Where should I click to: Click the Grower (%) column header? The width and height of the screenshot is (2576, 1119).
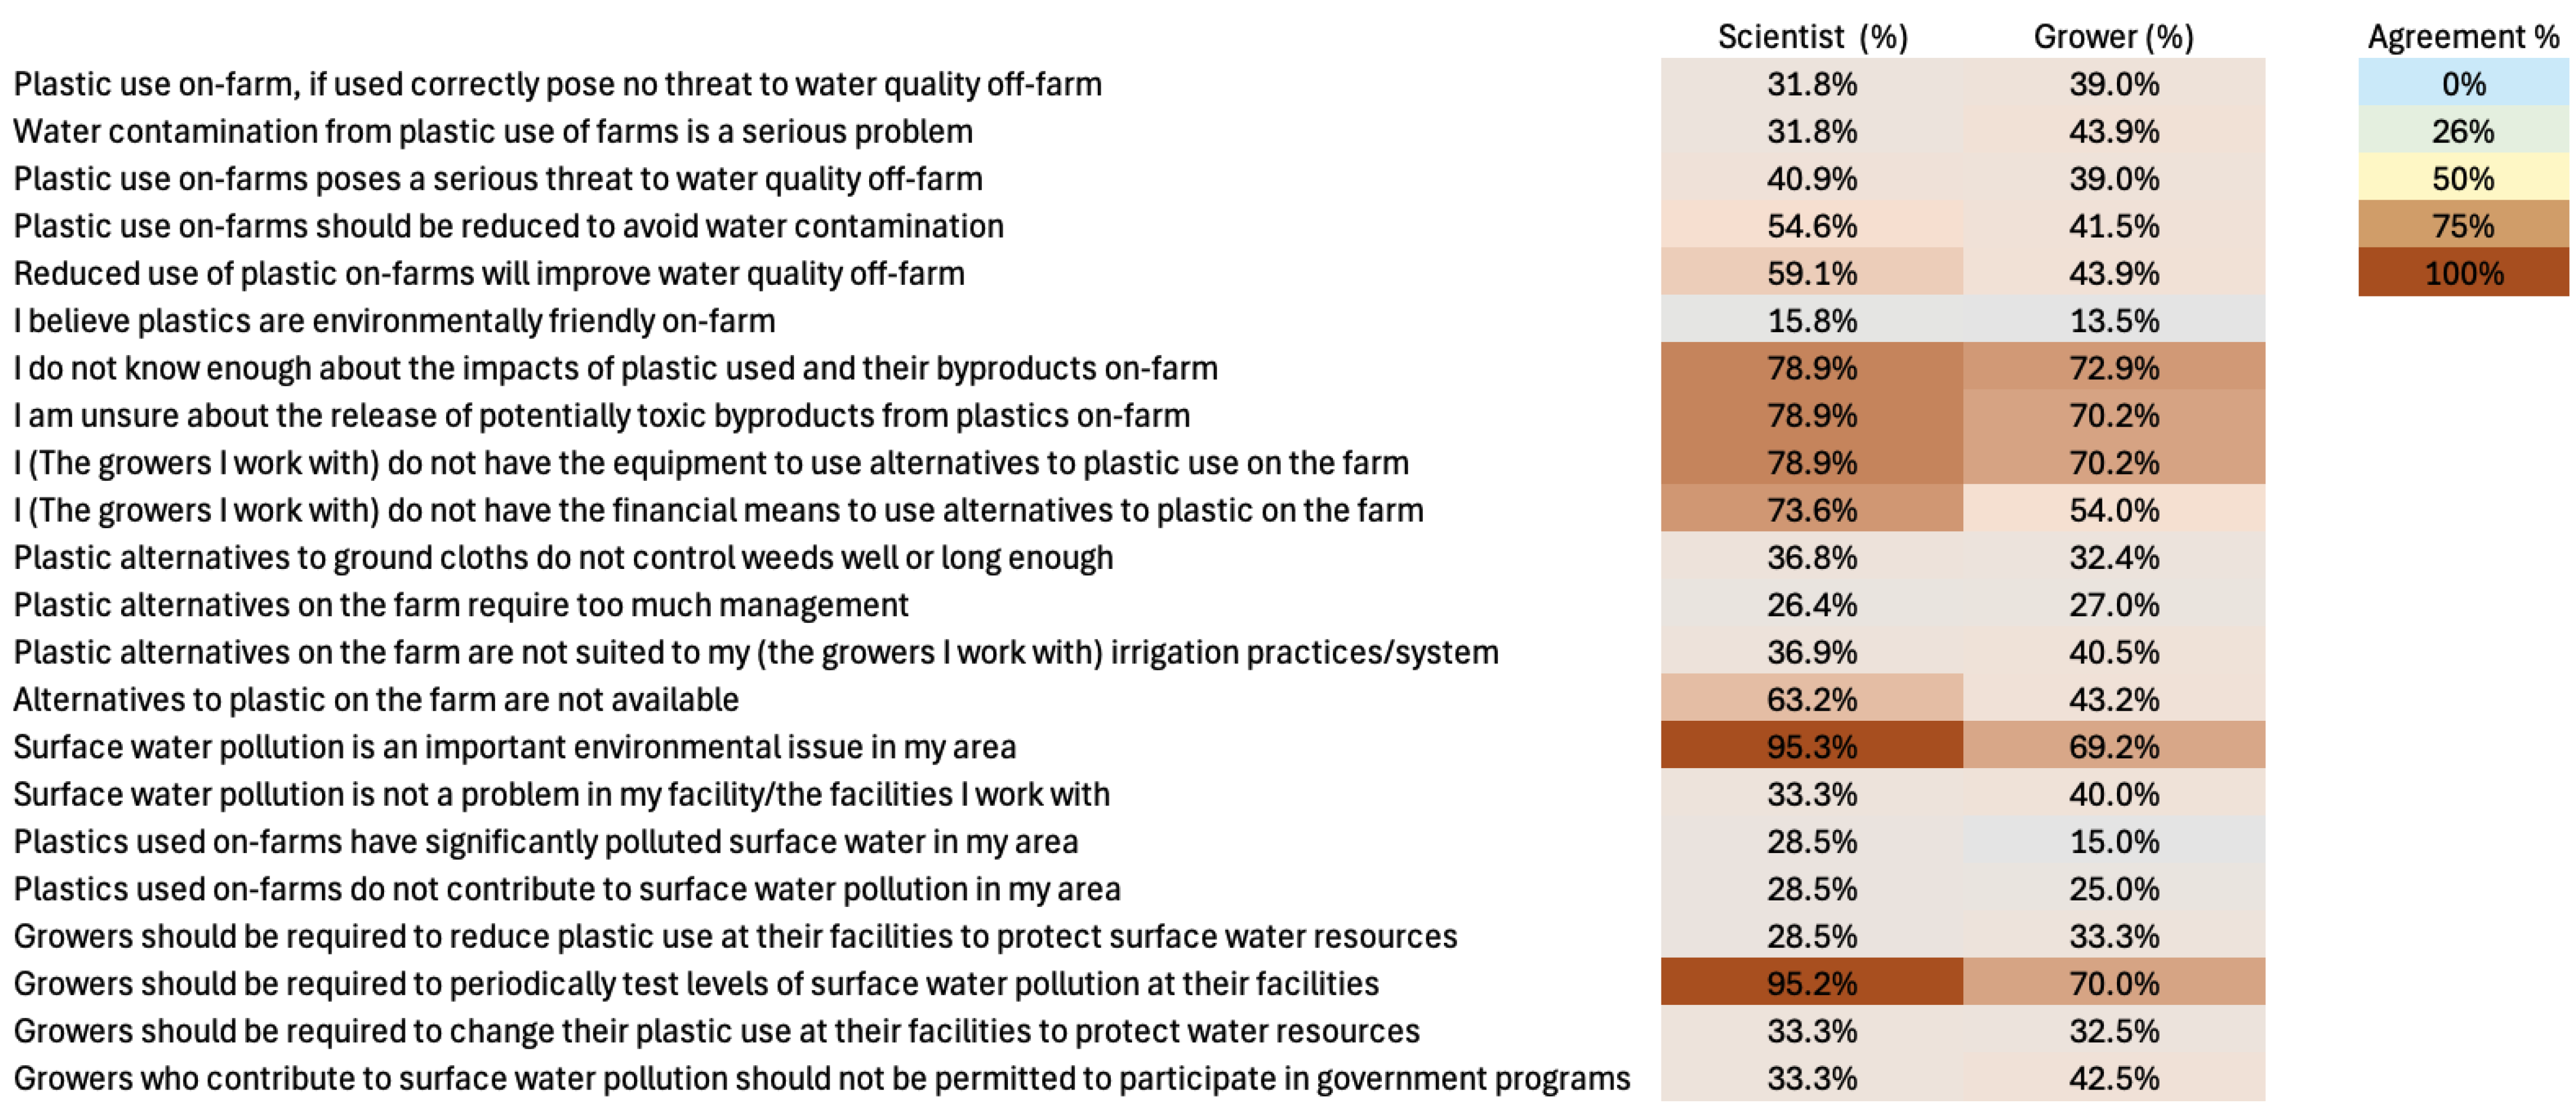pyautogui.click(x=2113, y=37)
